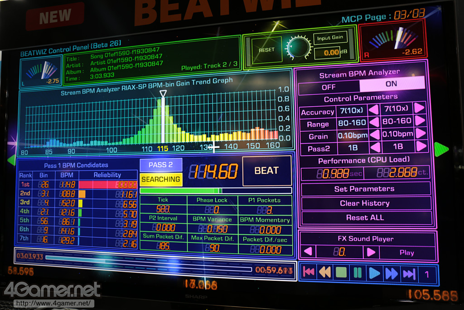Go to the previous MCP page with the green arrow

[11, 160]
